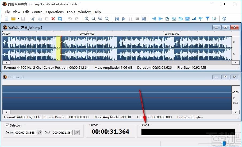Create a new file with toolbar icon
Viewport: 242px width, 147px height.
tap(7, 19)
